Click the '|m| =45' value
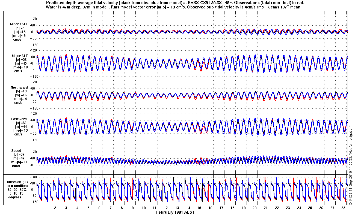The height and width of the screenshot is (218, 355). click(x=20, y=63)
